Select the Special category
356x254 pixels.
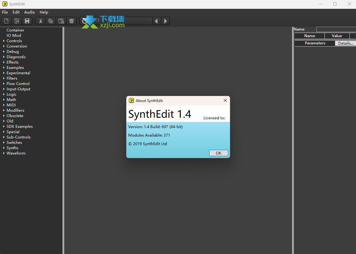[13, 132]
